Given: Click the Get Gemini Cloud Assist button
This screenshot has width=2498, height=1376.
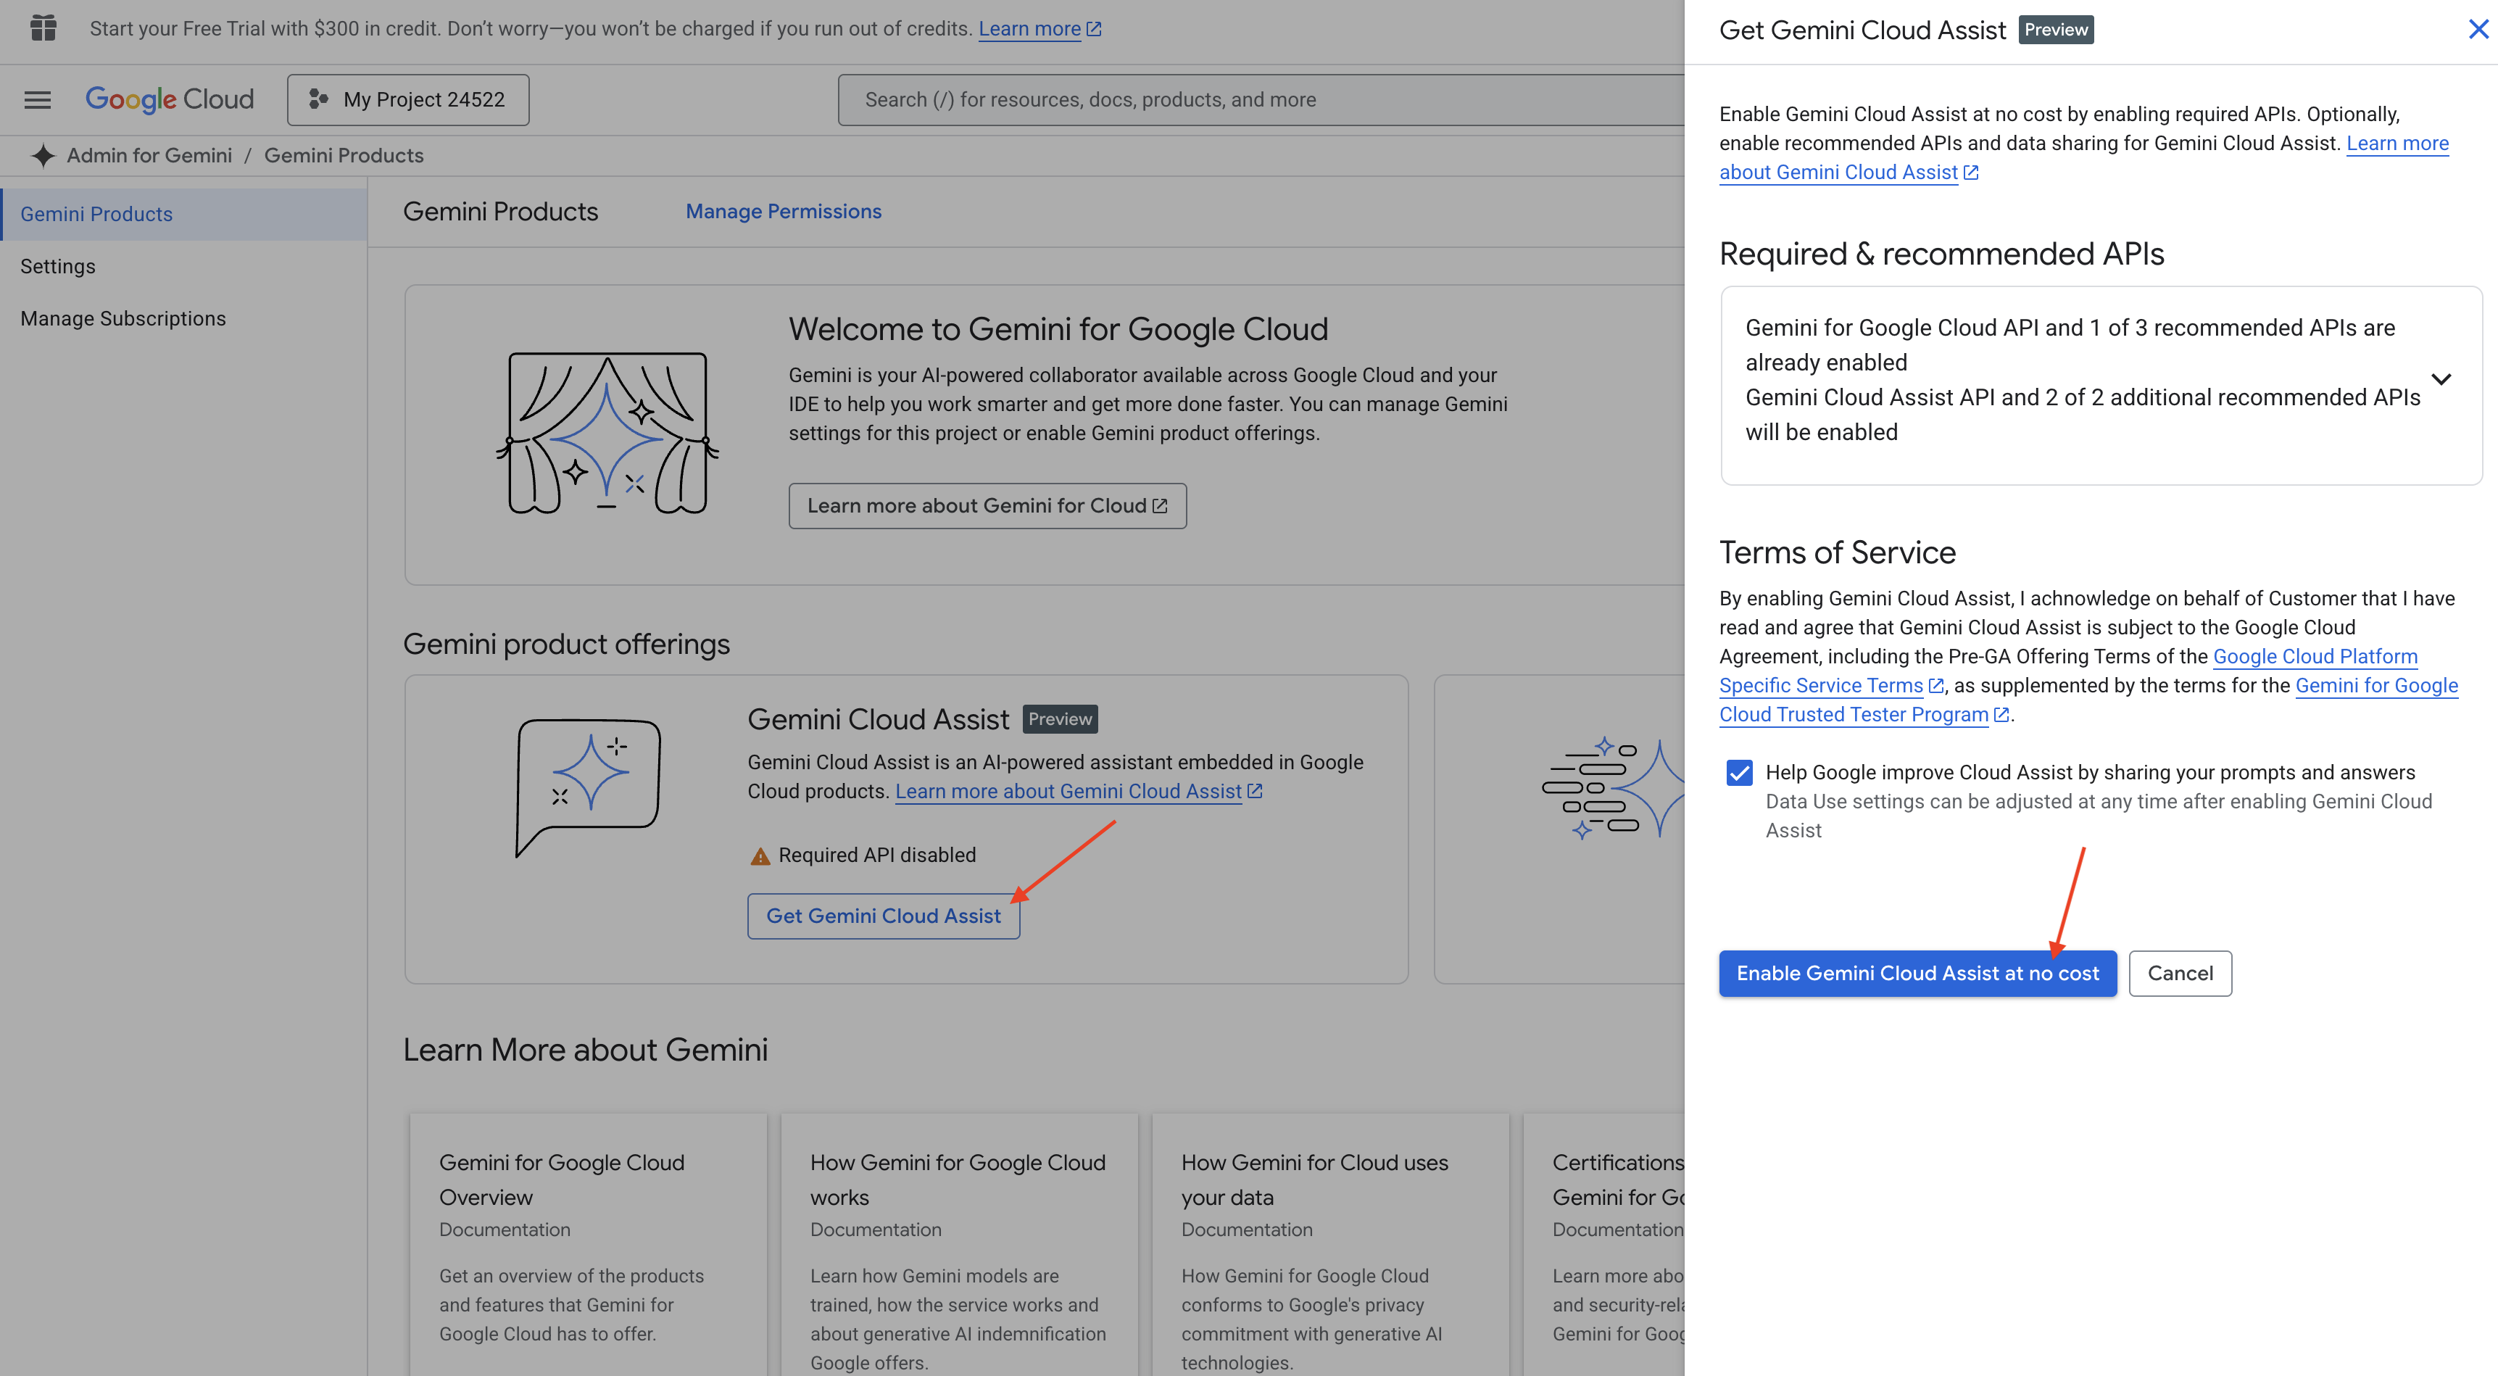Looking at the screenshot, I should pos(882,916).
